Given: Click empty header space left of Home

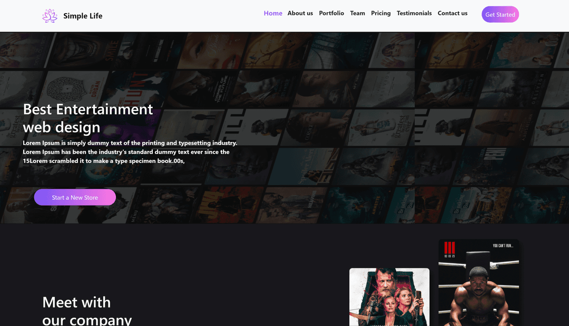Looking at the screenshot, I should 184,16.
